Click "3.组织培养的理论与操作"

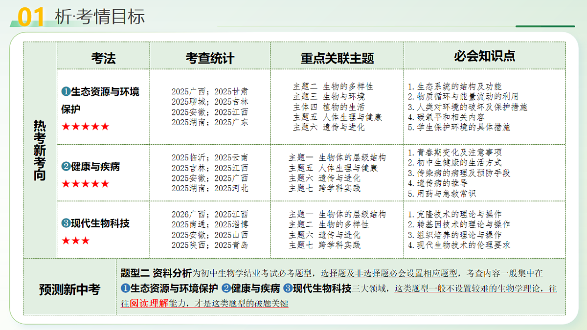[x=455, y=235]
